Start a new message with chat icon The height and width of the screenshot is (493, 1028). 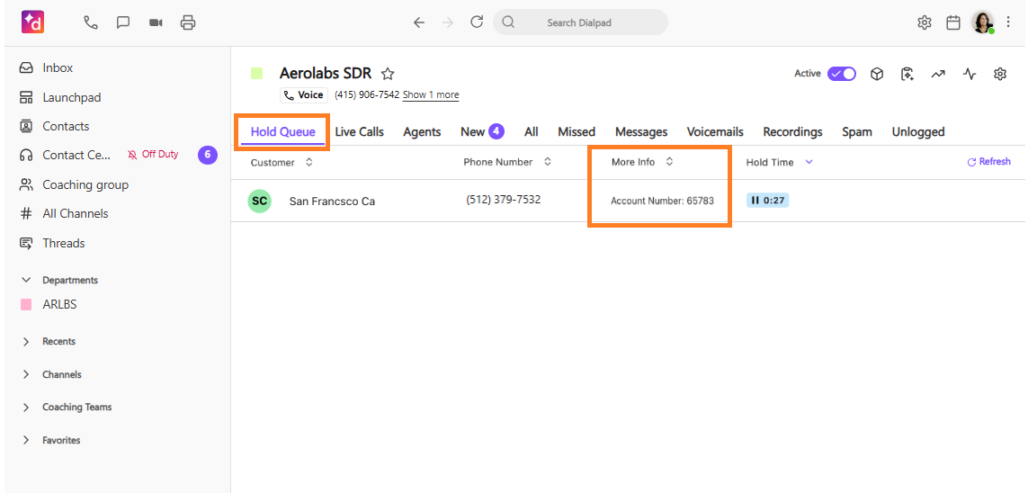tap(122, 22)
